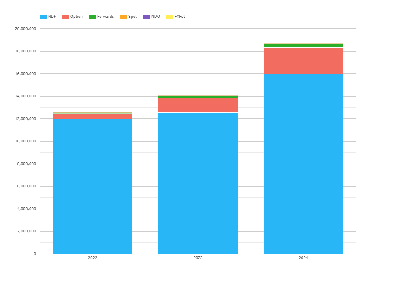
Task: Click the green Forwards legend swatch
Action: [x=92, y=17]
